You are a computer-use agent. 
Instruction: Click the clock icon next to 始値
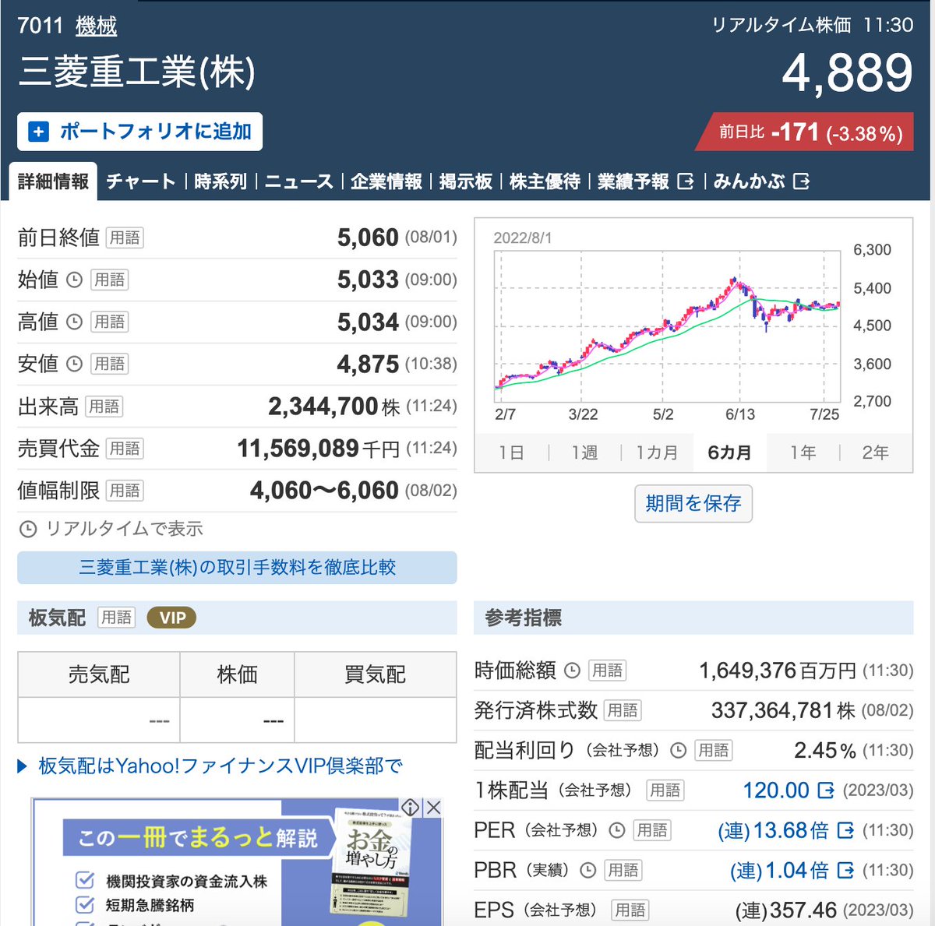tap(74, 280)
